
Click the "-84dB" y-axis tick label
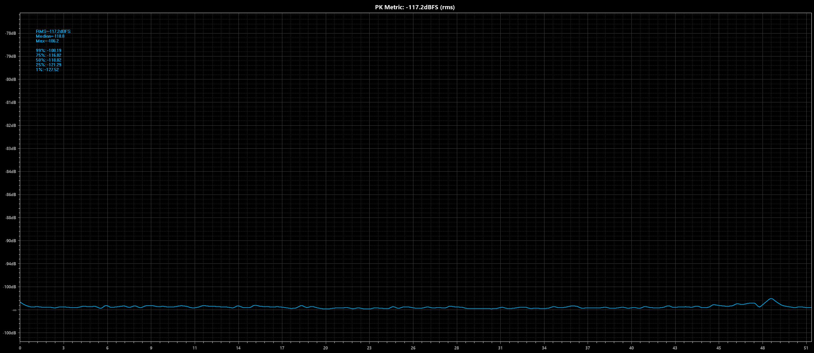click(x=11, y=172)
